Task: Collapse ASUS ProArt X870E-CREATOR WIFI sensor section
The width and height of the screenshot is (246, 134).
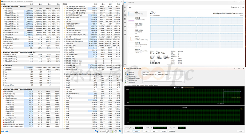Action: coord(63,74)
